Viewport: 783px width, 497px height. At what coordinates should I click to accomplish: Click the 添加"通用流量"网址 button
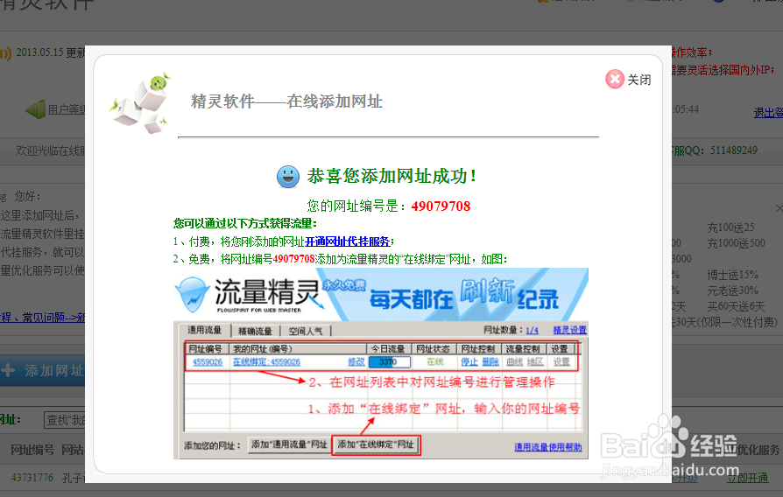click(x=289, y=444)
